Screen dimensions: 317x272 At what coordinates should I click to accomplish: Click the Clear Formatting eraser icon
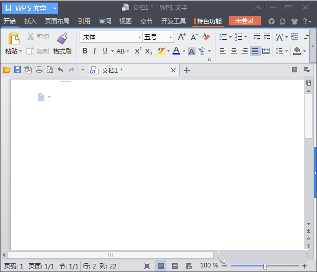(x=206, y=37)
